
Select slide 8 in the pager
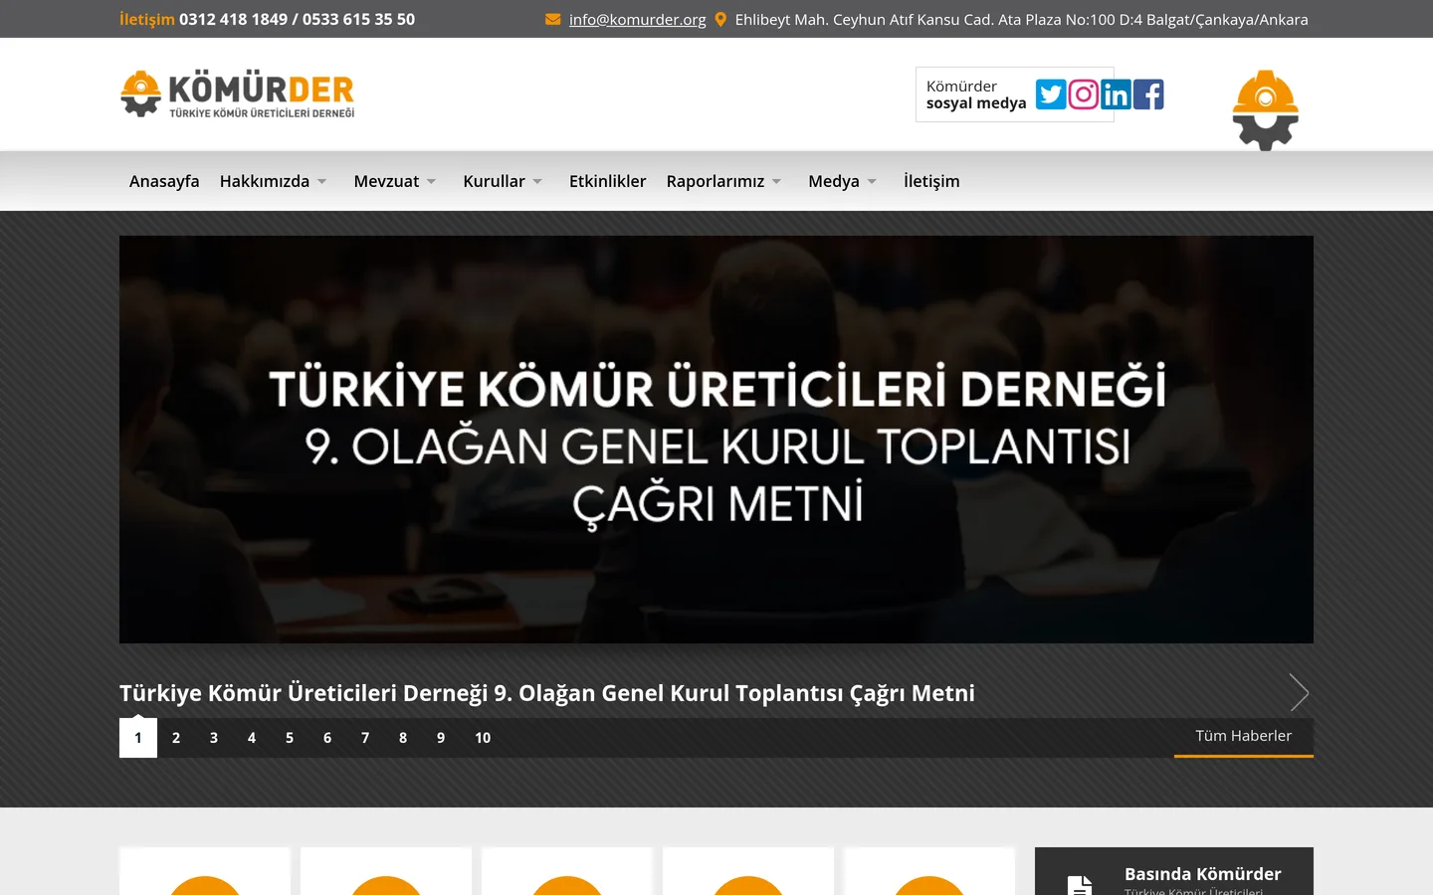coord(403,738)
